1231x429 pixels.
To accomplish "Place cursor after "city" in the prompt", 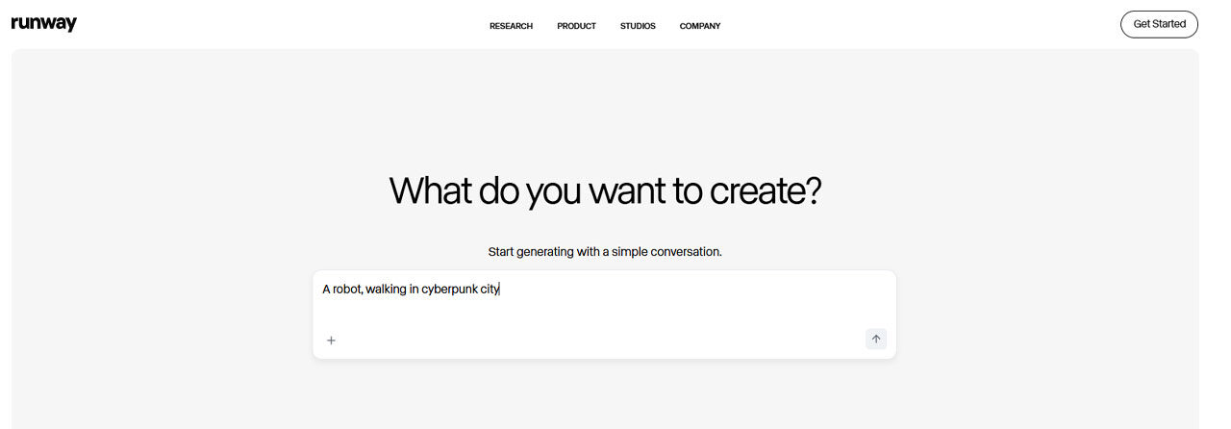I will (500, 289).
